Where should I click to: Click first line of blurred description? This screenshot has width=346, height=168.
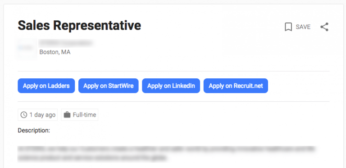(166, 149)
